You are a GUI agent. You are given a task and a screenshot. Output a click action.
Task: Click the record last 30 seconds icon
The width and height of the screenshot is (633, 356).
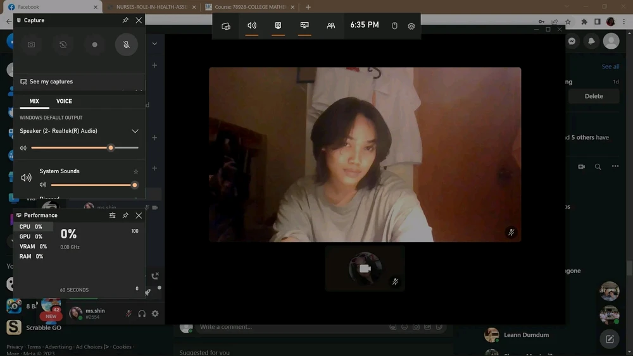pos(63,45)
